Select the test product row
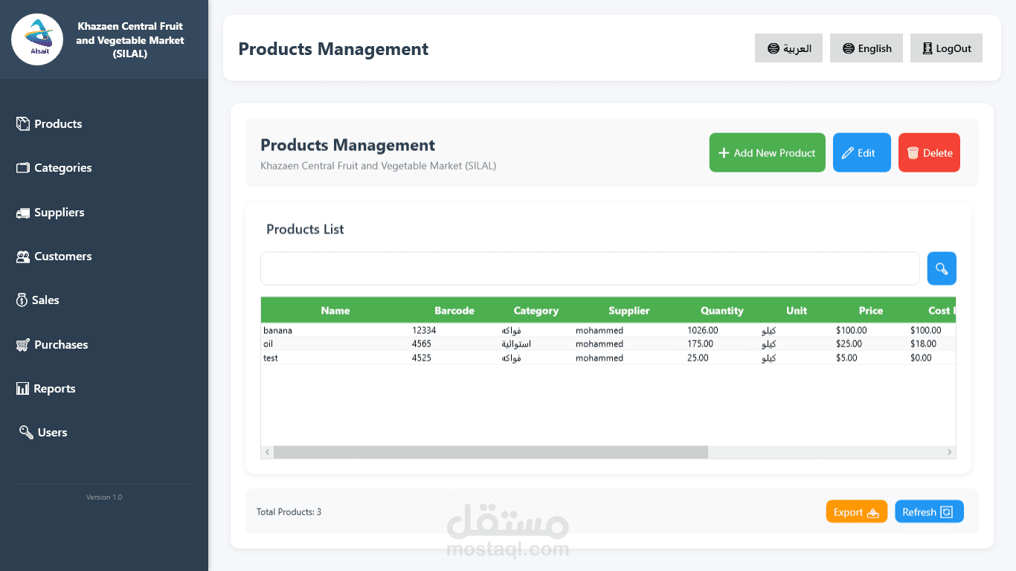Image resolution: width=1016 pixels, height=571 pixels. [x=608, y=358]
